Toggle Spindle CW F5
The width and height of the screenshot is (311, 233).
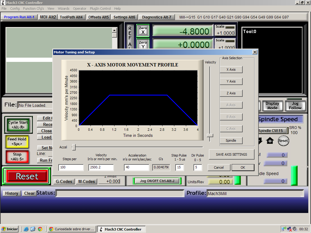(273, 130)
